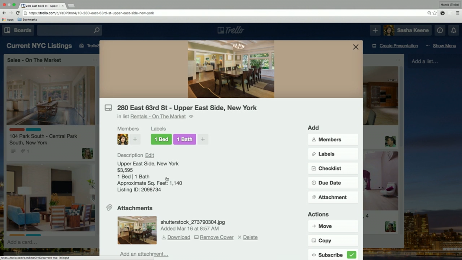Image resolution: width=462 pixels, height=260 pixels.
Task: Toggle Subscribe on the card
Action: (333, 255)
